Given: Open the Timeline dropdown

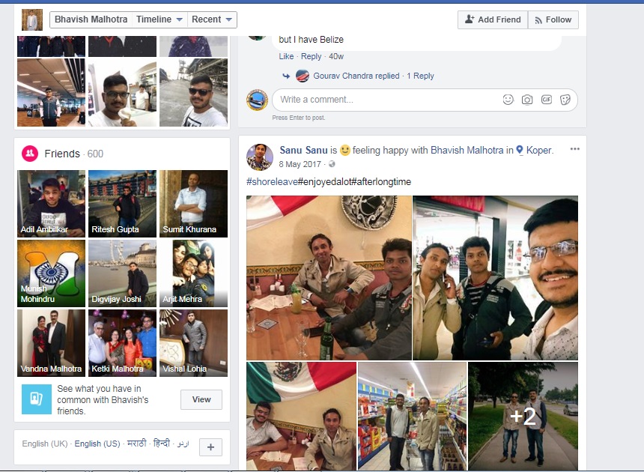Looking at the screenshot, I should (x=160, y=19).
